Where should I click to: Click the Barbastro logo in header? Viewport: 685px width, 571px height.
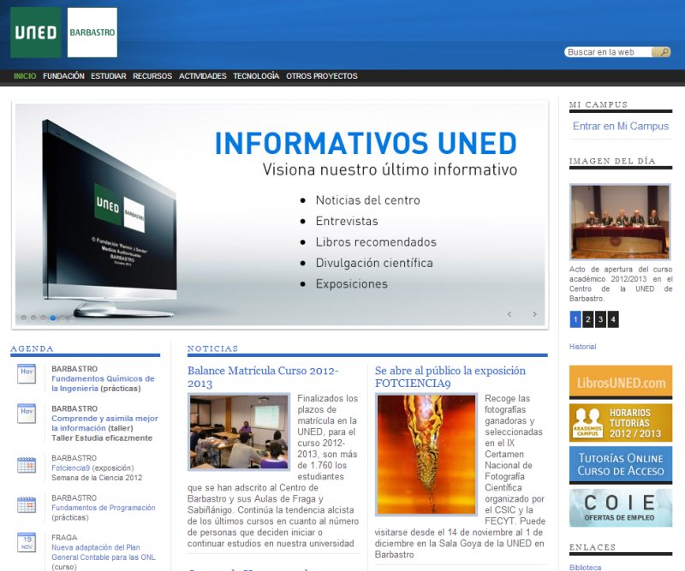coord(92,33)
